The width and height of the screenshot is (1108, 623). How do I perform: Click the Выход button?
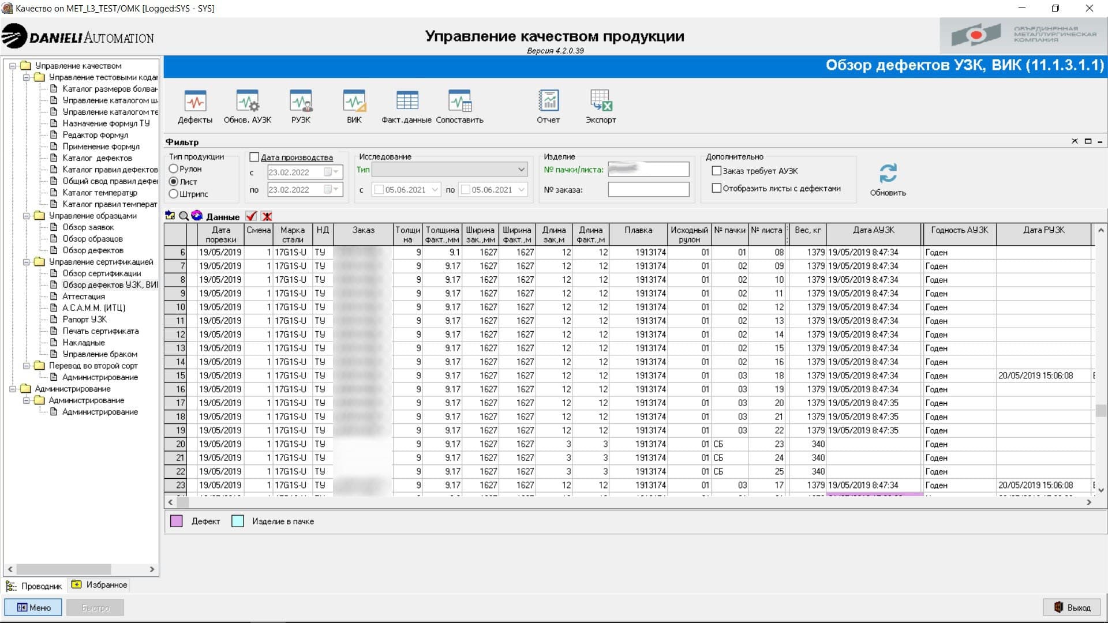click(x=1072, y=607)
